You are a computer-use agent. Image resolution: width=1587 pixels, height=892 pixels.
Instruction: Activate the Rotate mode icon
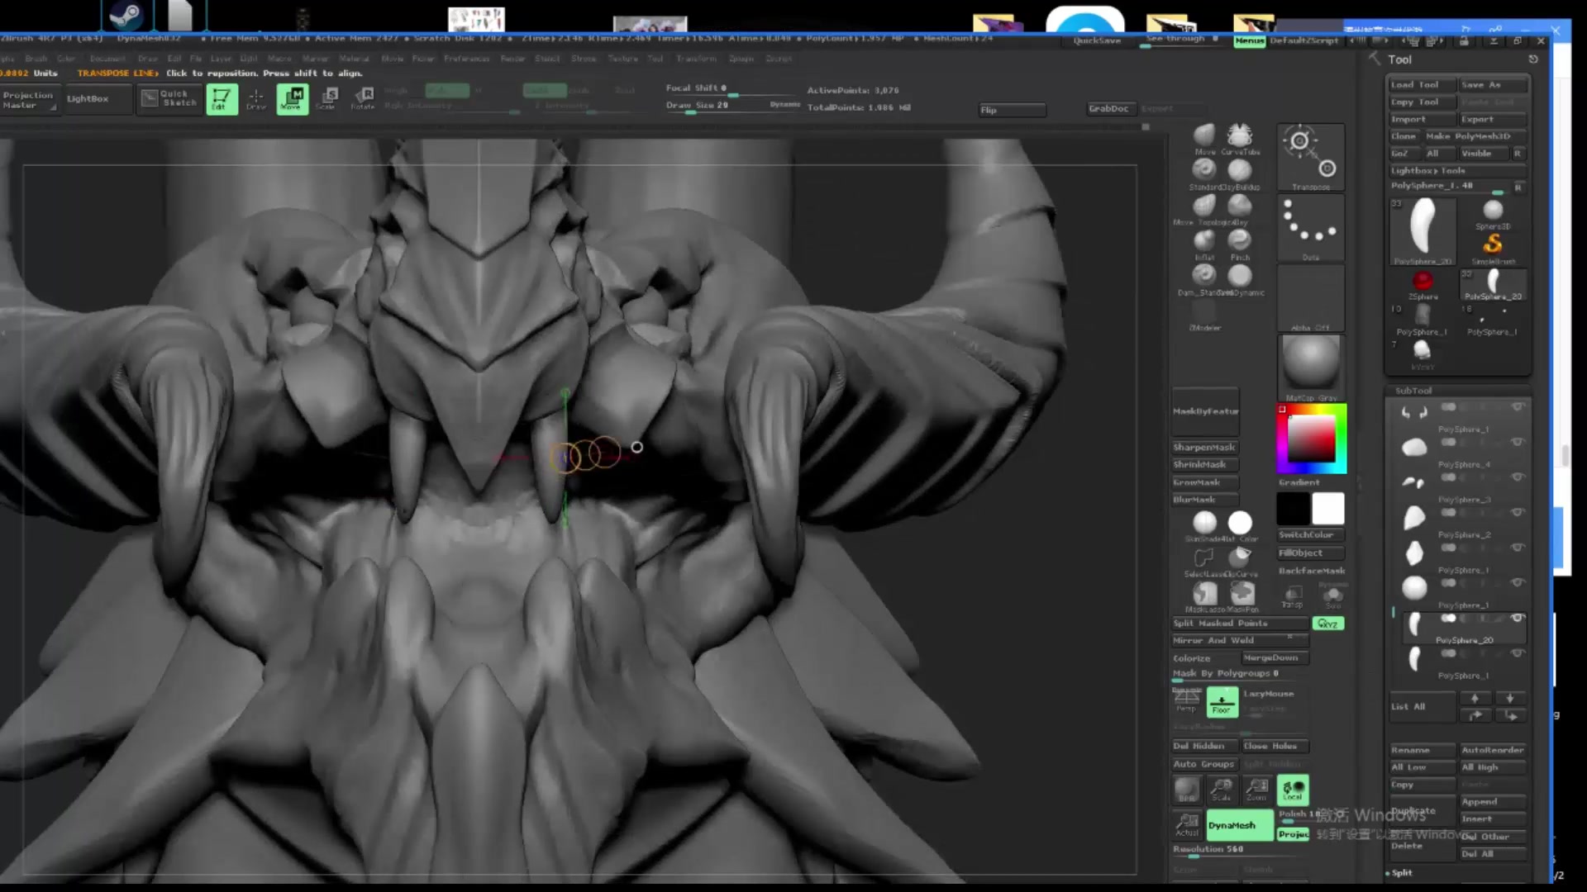tap(363, 98)
